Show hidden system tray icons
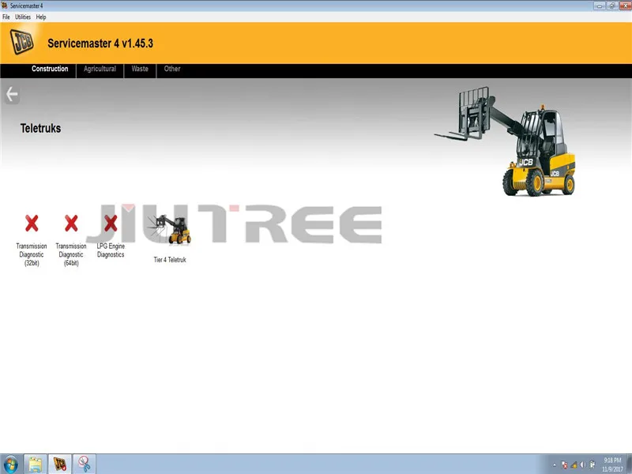This screenshot has height=474, width=632. [555, 465]
